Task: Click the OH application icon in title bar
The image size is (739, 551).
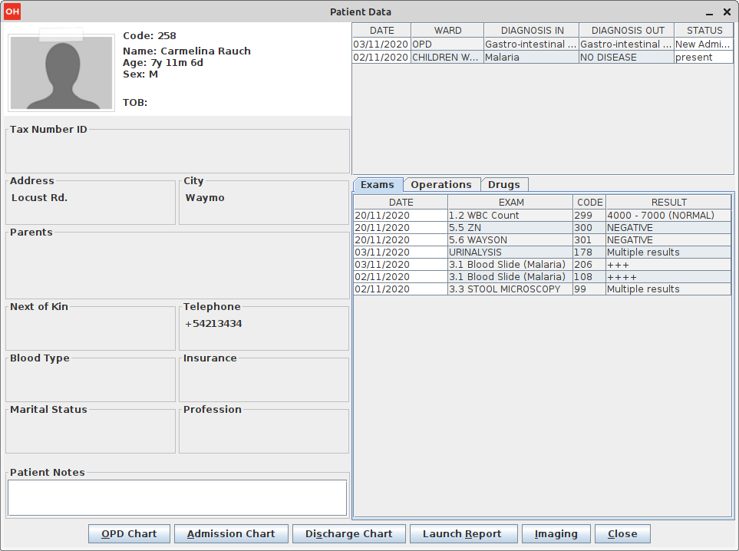Action: (12, 12)
